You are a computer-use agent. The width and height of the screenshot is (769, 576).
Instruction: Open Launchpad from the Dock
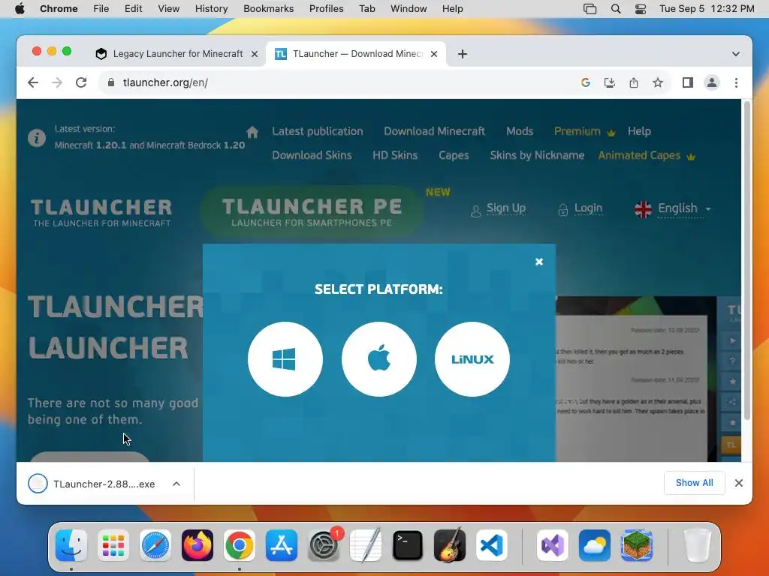(113, 545)
